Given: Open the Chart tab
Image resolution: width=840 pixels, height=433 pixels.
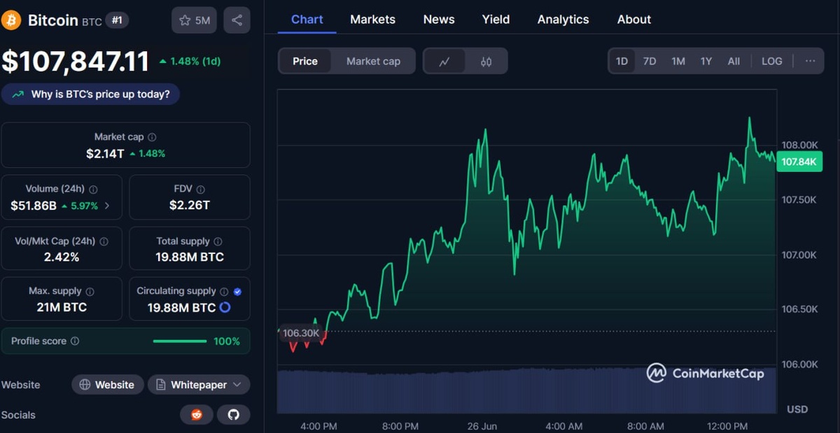Looking at the screenshot, I should tap(307, 20).
